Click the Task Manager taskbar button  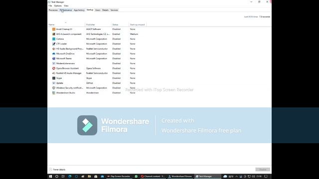[x=208, y=177]
